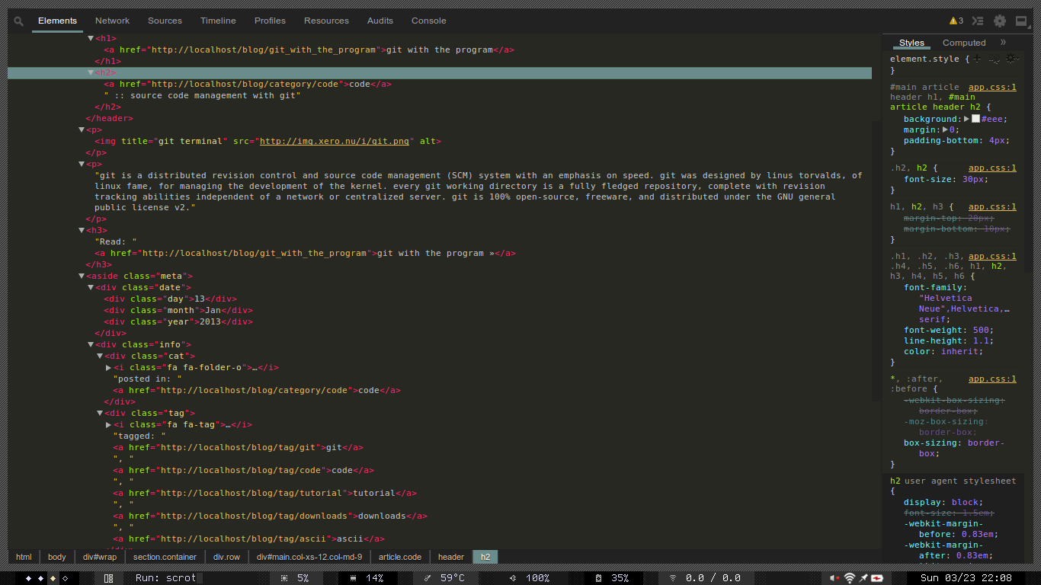Click the volume icon beside 100%
The height and width of the screenshot is (585, 1041).
coord(512,578)
